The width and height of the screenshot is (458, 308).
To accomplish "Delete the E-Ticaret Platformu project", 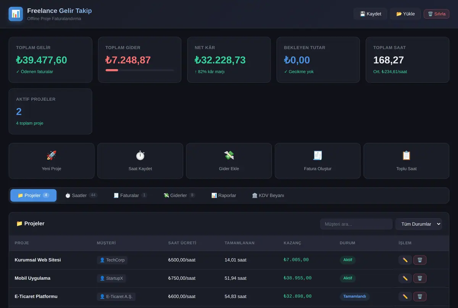I will [420, 297].
